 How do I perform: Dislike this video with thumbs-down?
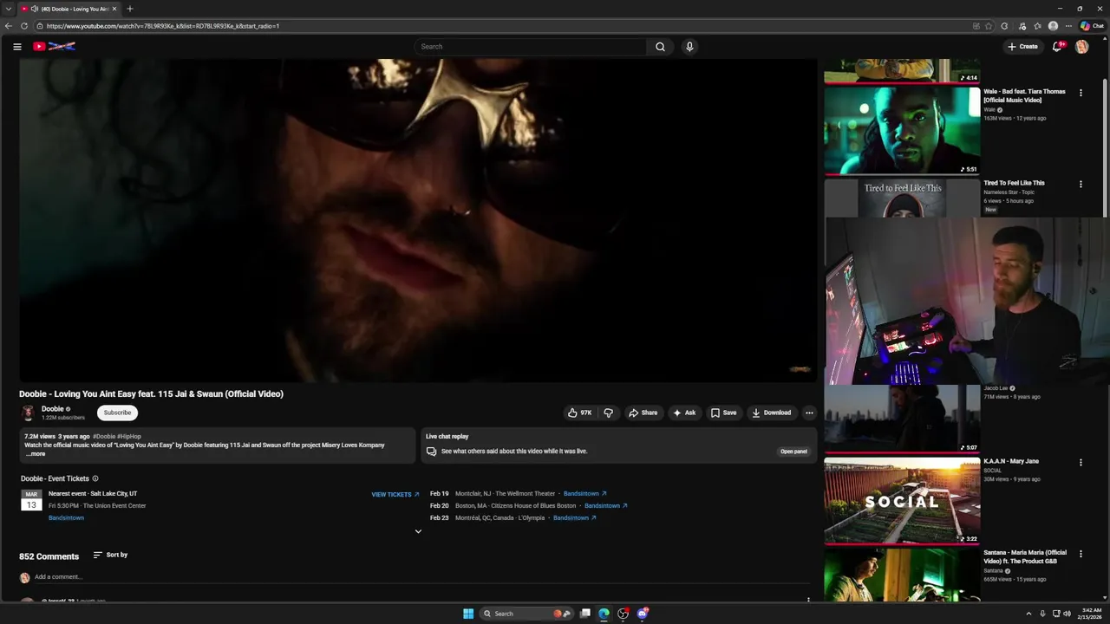[x=608, y=413]
